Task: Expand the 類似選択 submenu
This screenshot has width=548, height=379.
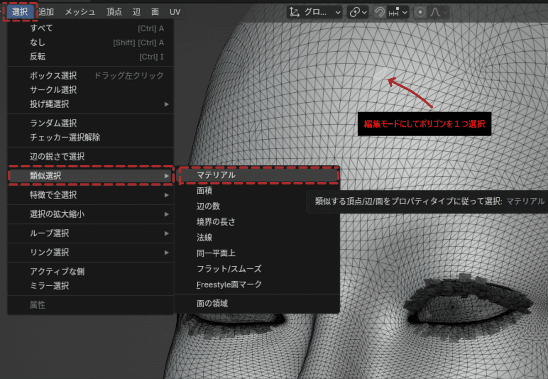Action: [x=90, y=176]
